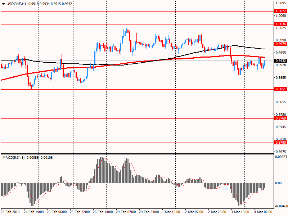The height and width of the screenshot is (216, 288).
Task: Select the 23 Feb 2016 time axis label
Action: click(10, 212)
